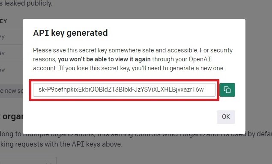Click the bold "you won't be able to view it again" text
This screenshot has width=272, height=164.
[104, 59]
